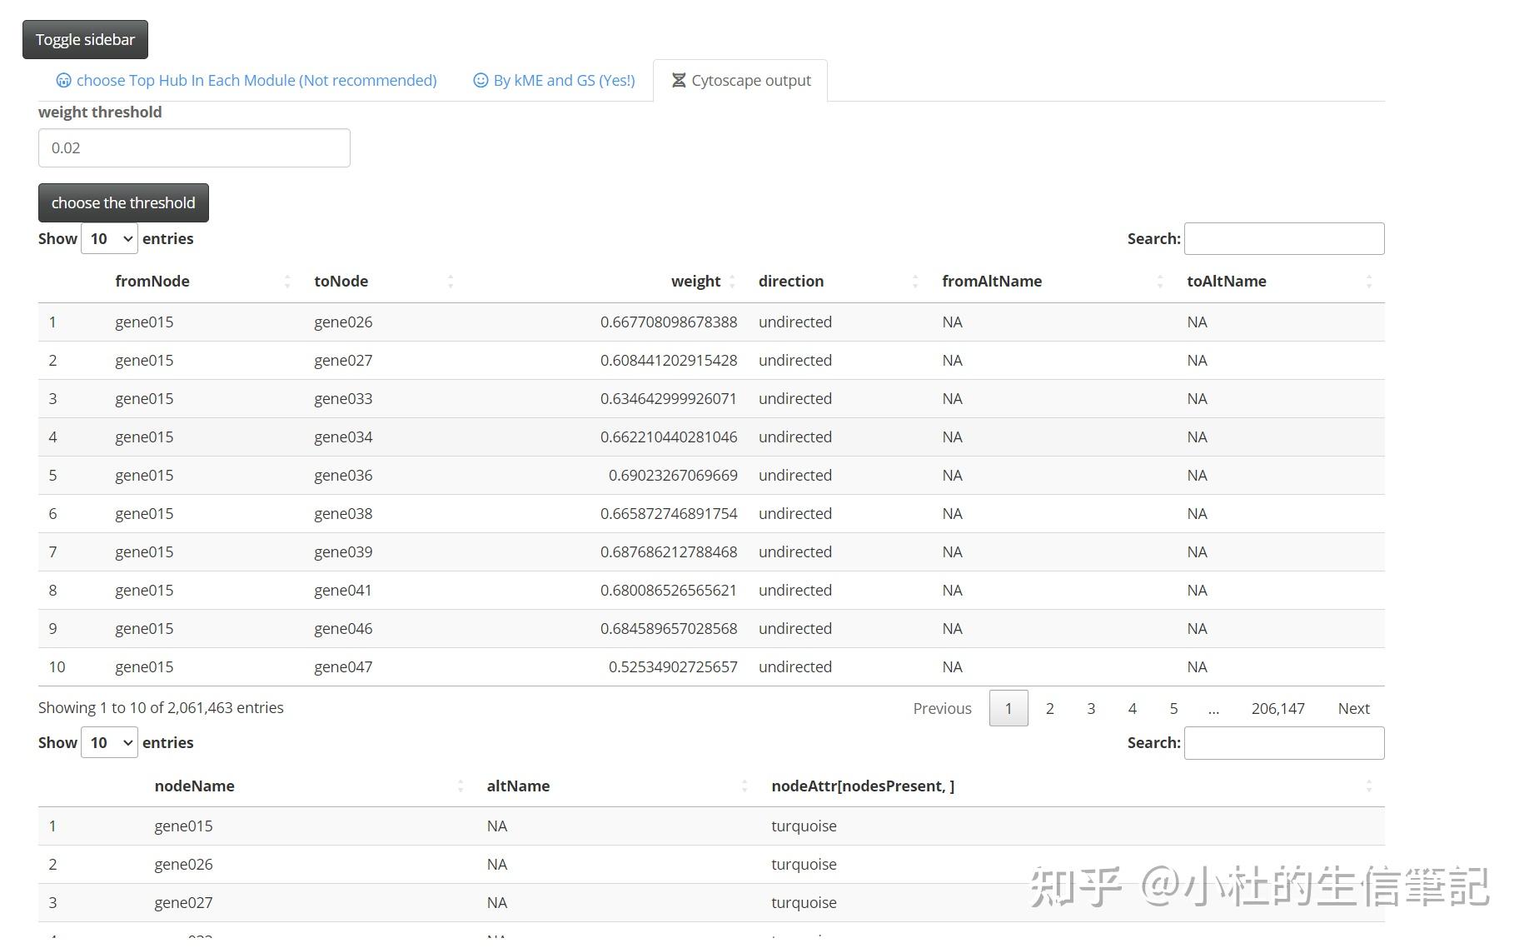This screenshot has width=1529, height=948.
Task: Go to page 2 of the results
Action: click(1049, 708)
